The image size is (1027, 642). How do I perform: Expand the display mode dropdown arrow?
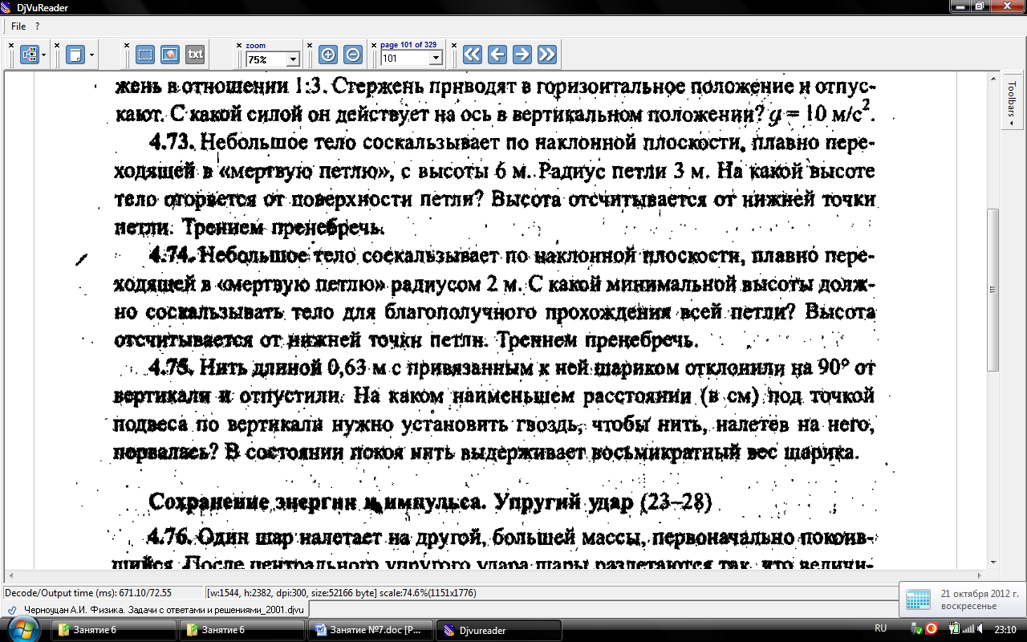tap(44, 55)
